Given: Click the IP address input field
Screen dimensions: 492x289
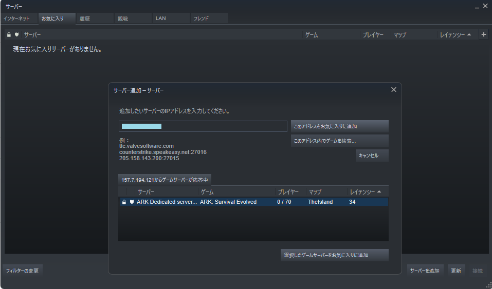Looking at the screenshot, I should click(203, 126).
